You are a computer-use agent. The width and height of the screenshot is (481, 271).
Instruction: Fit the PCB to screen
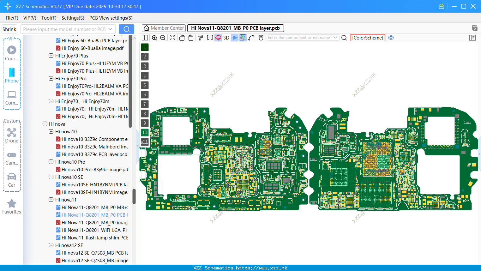tap(172, 38)
